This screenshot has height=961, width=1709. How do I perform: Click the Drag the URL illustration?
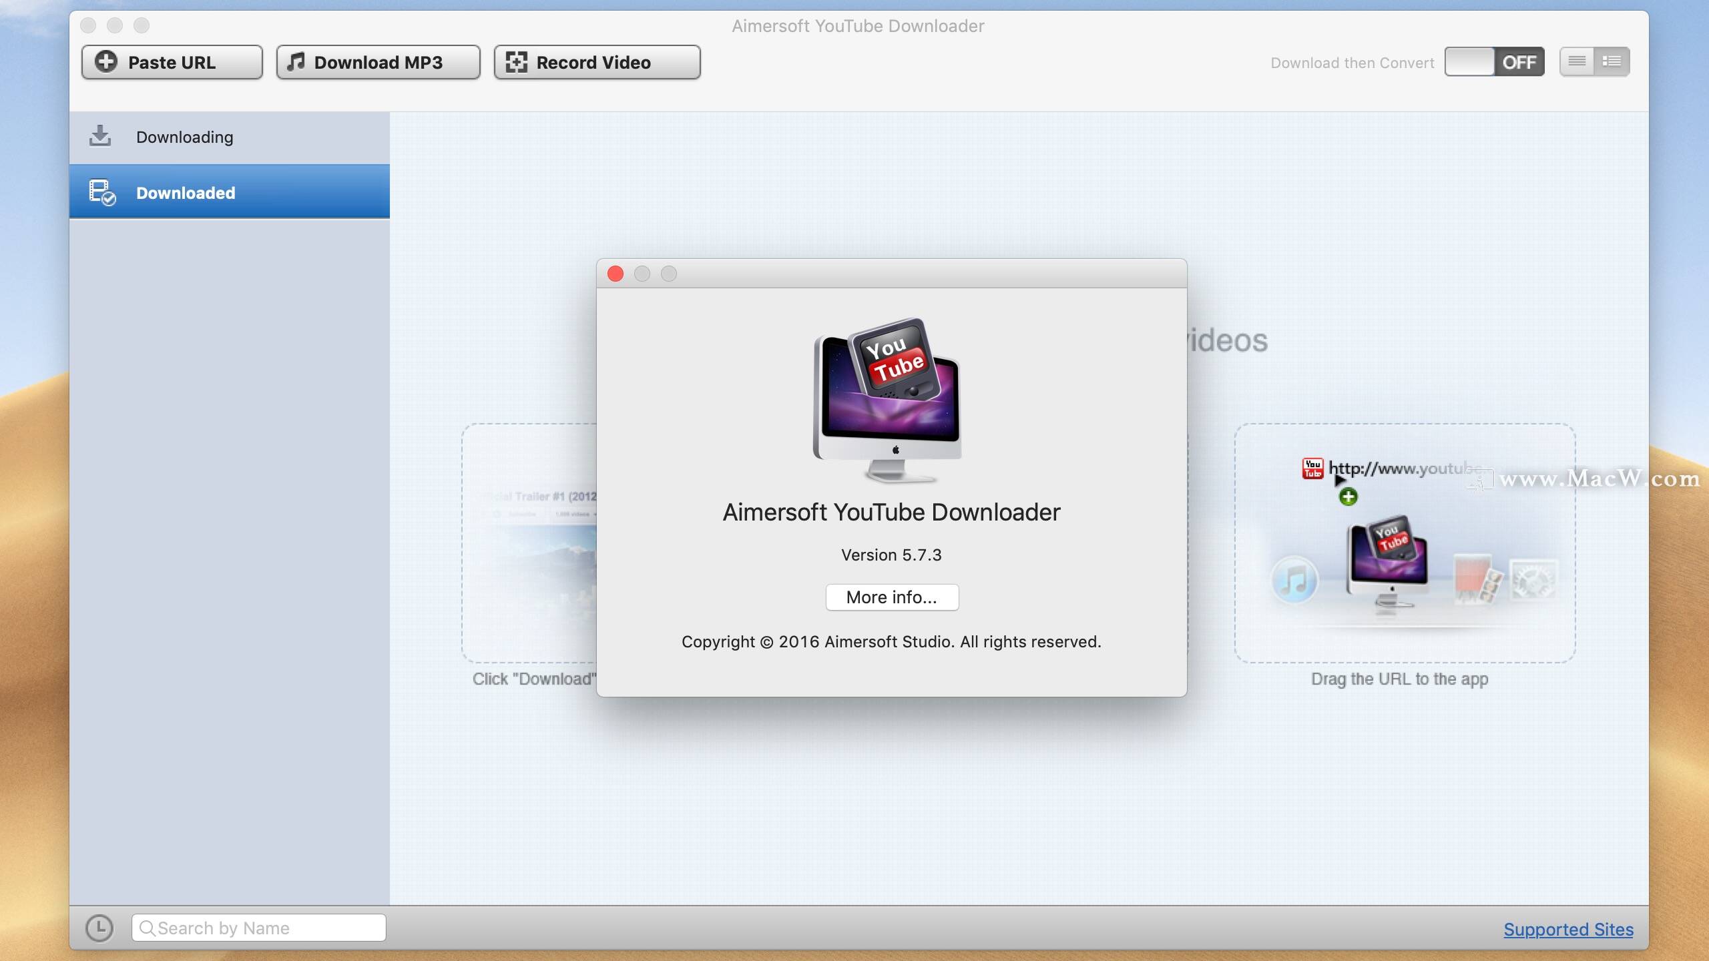coord(1405,543)
